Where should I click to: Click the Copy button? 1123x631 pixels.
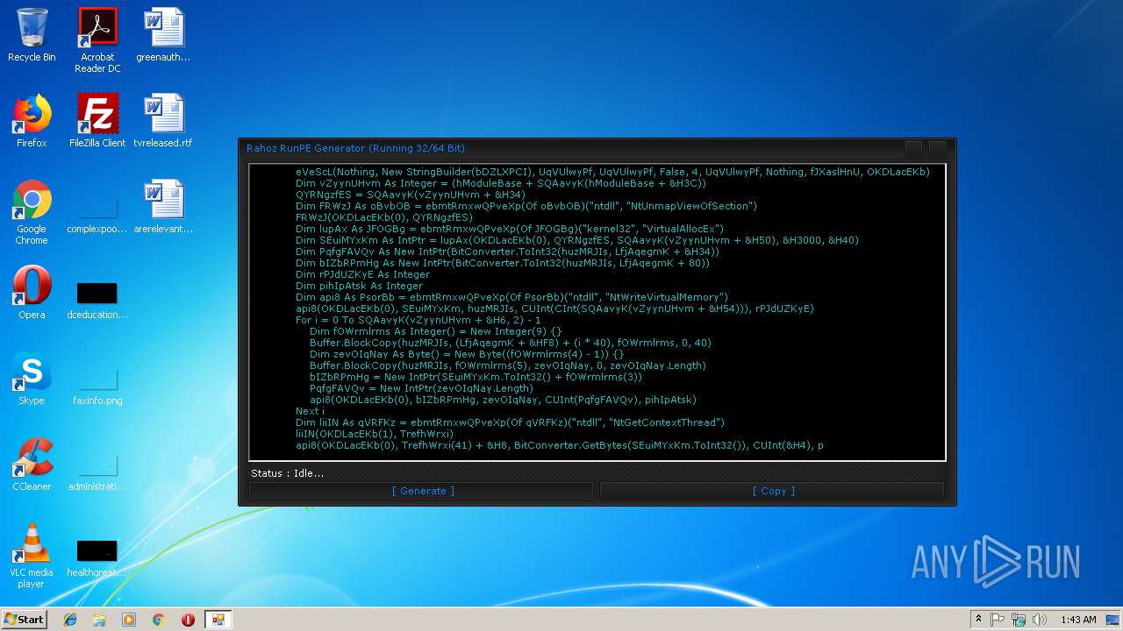pos(773,491)
